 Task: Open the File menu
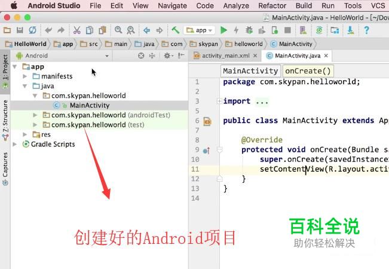tap(95, 6)
